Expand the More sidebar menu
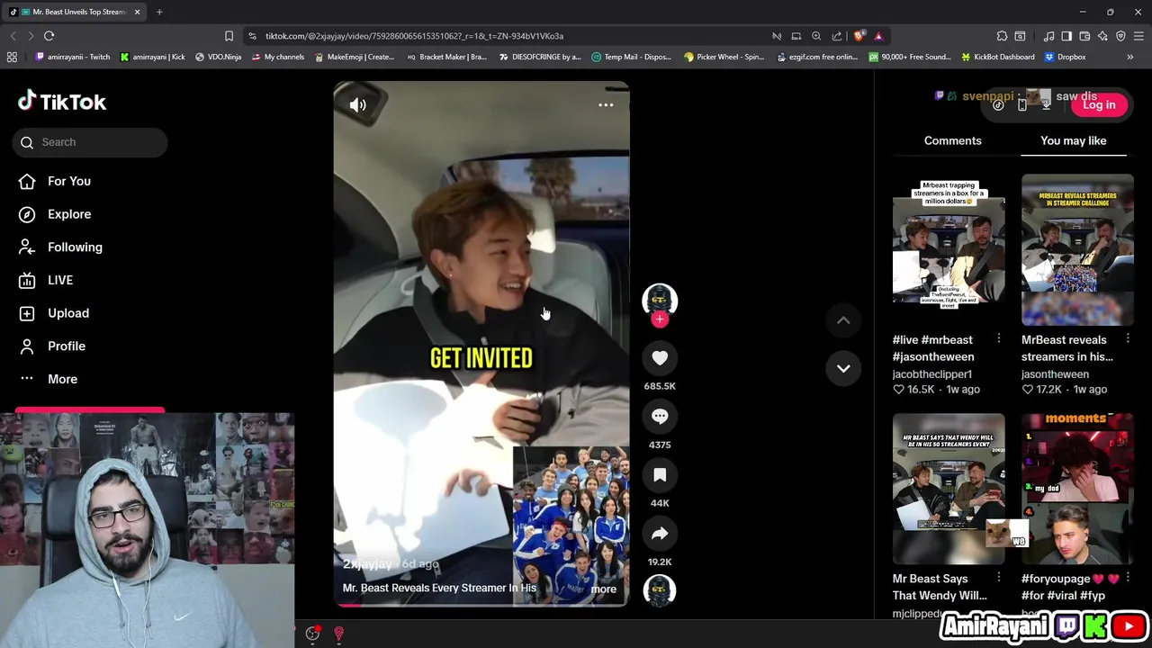The image size is (1152, 648). (x=48, y=379)
